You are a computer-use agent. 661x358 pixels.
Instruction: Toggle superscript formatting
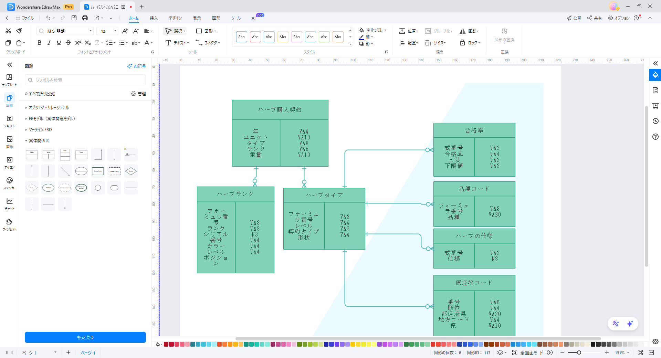point(78,43)
